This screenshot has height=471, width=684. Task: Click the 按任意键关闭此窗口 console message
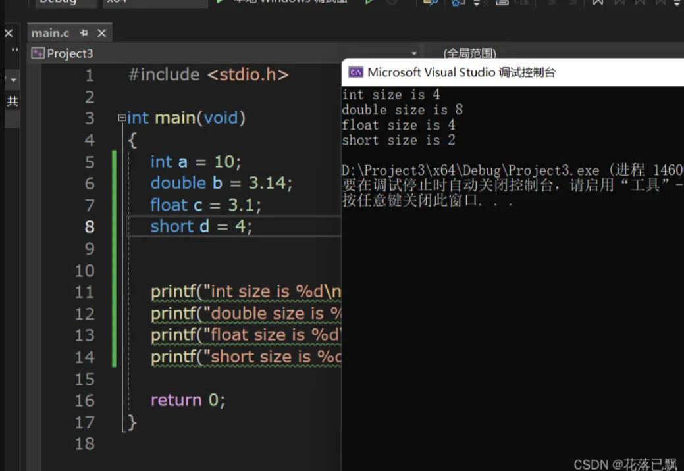click(427, 201)
